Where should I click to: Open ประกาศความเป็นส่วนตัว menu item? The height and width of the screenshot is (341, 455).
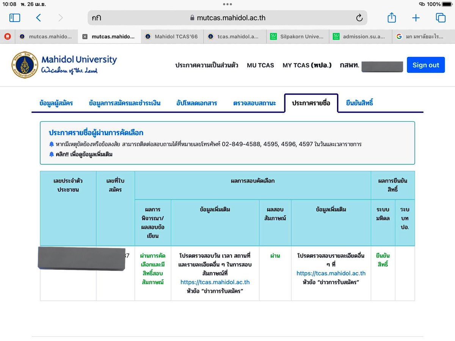coord(207,65)
